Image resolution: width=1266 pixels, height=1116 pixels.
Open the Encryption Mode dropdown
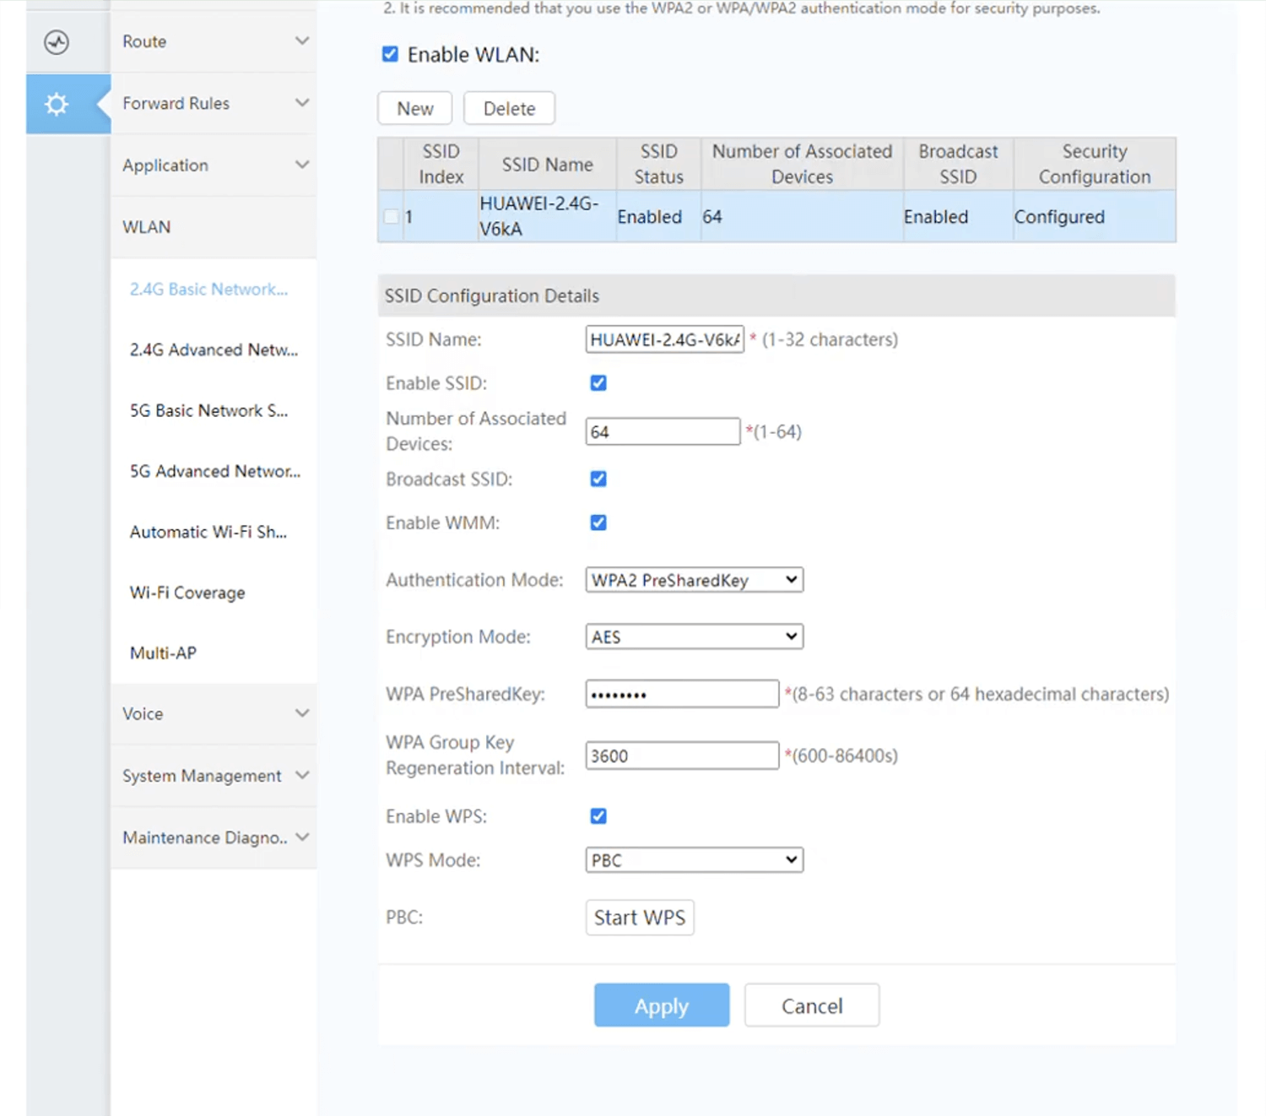(x=694, y=637)
